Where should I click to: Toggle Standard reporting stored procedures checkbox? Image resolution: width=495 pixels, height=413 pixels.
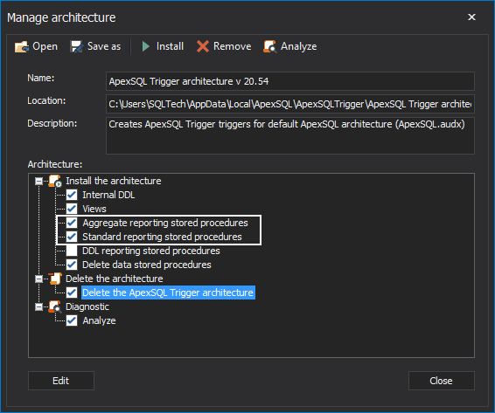point(72,237)
